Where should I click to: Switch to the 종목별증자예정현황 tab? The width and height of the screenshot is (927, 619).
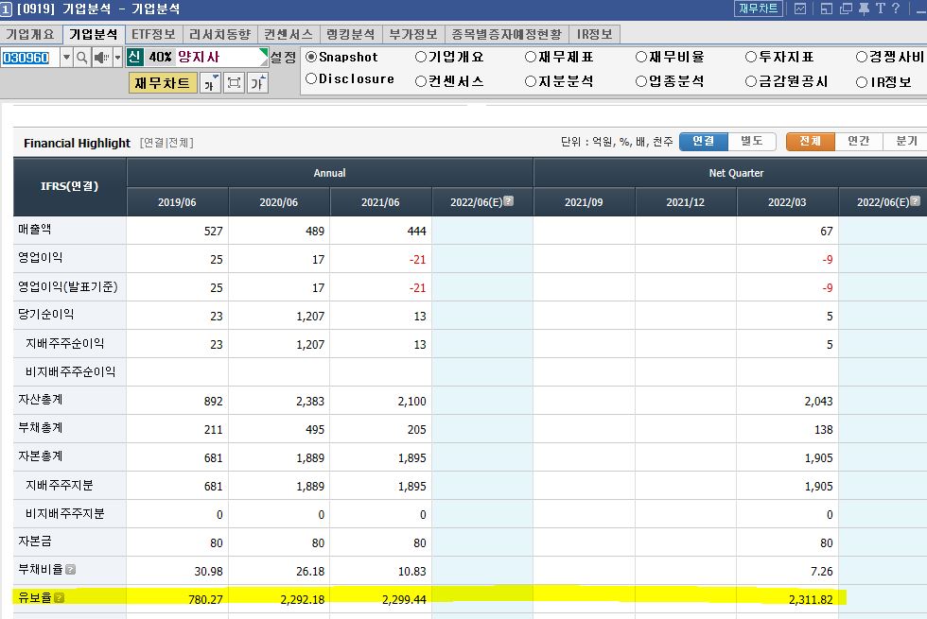[x=507, y=34]
